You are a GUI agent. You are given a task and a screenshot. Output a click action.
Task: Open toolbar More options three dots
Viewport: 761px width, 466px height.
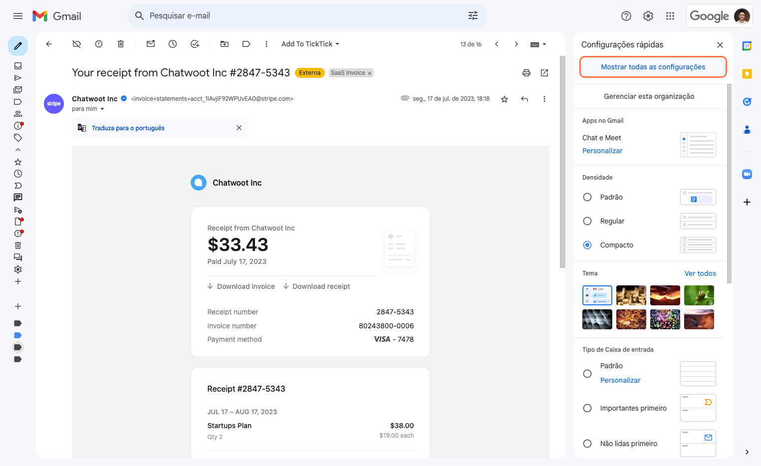pos(266,44)
